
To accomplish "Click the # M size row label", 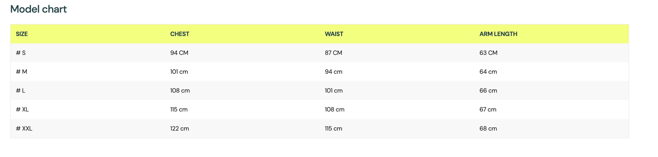I will click(21, 72).
